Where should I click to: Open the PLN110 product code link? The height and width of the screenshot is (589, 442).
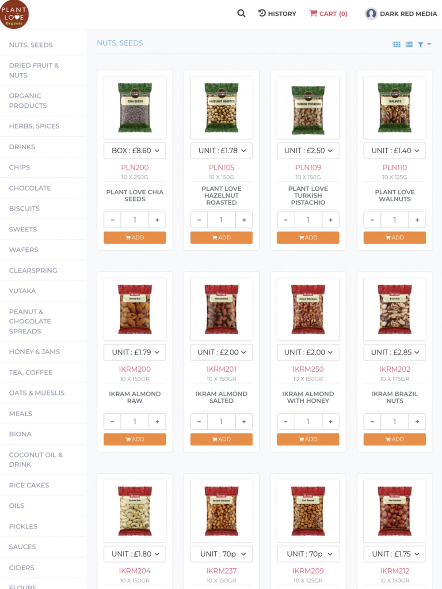coord(395,167)
